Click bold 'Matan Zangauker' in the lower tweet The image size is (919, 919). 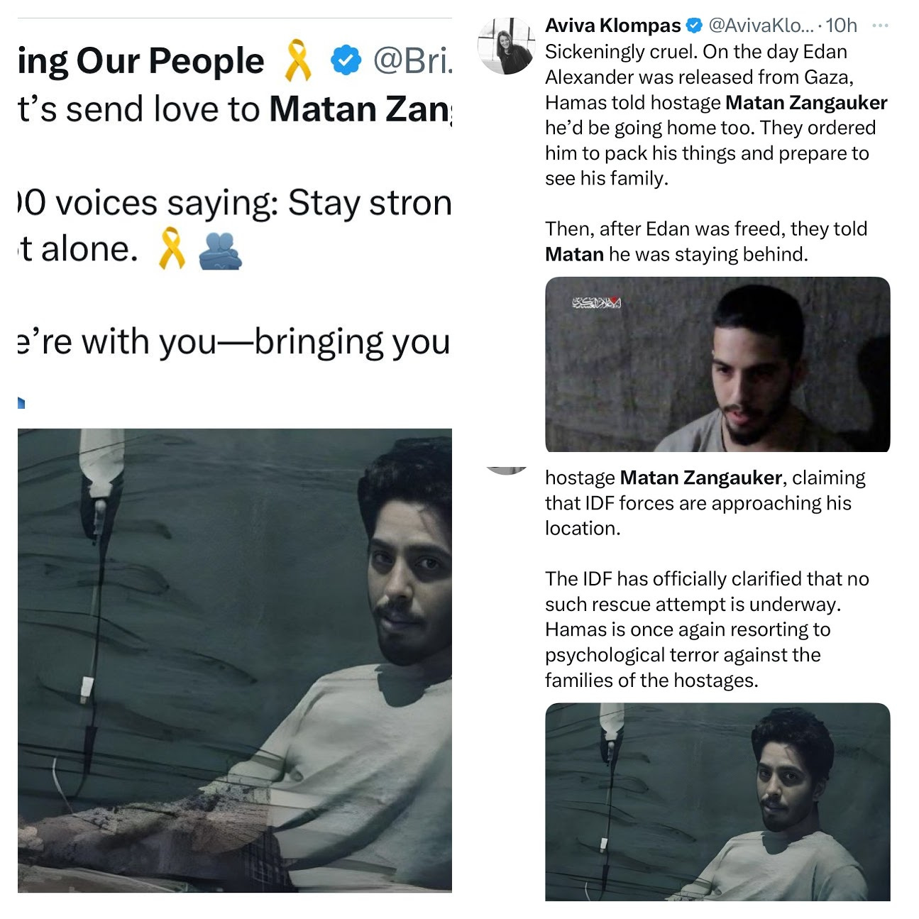pyautogui.click(x=701, y=478)
